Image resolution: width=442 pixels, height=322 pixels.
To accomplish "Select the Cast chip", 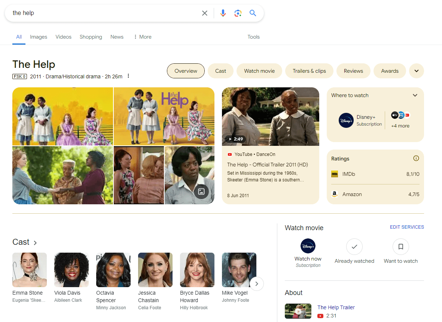I will point(221,71).
